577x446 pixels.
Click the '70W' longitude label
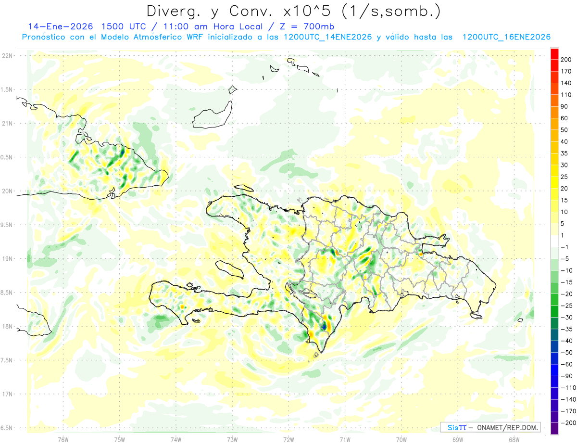[x=401, y=439]
